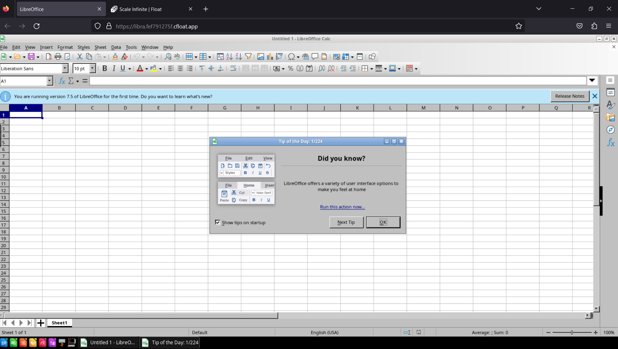Uncheck Show tips on startup
The height and width of the screenshot is (349, 618).
tap(218, 222)
